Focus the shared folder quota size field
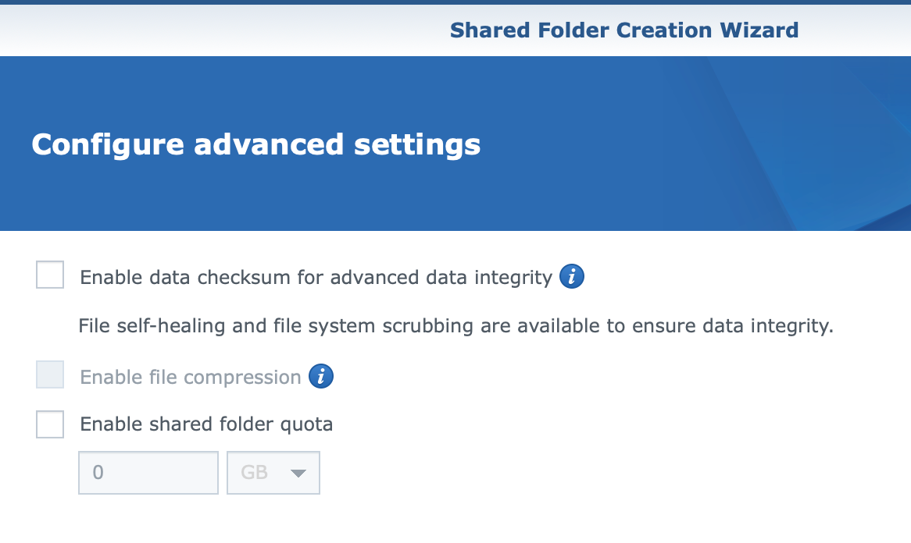 (148, 473)
